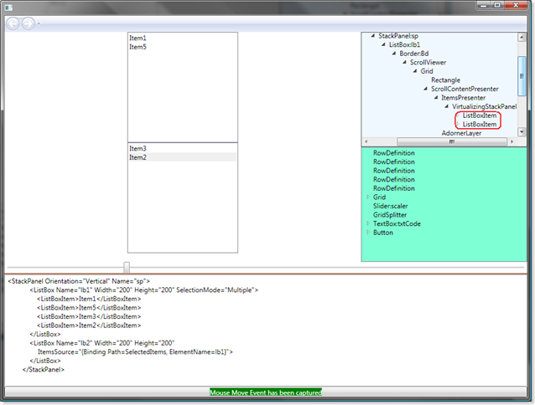535x405 pixels.
Task: Select the second ListBoxItem tree node
Action: point(480,124)
